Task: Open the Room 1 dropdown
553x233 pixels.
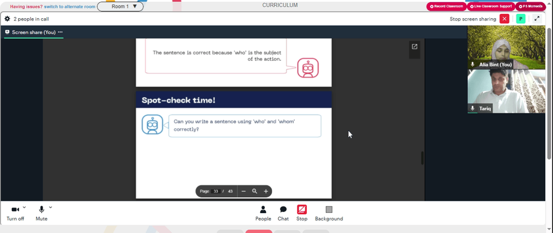Action: click(x=120, y=6)
